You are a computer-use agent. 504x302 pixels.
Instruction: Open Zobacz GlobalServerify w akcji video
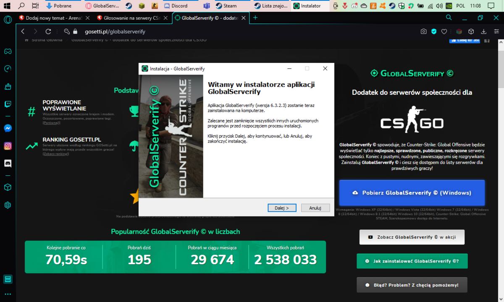(x=412, y=237)
